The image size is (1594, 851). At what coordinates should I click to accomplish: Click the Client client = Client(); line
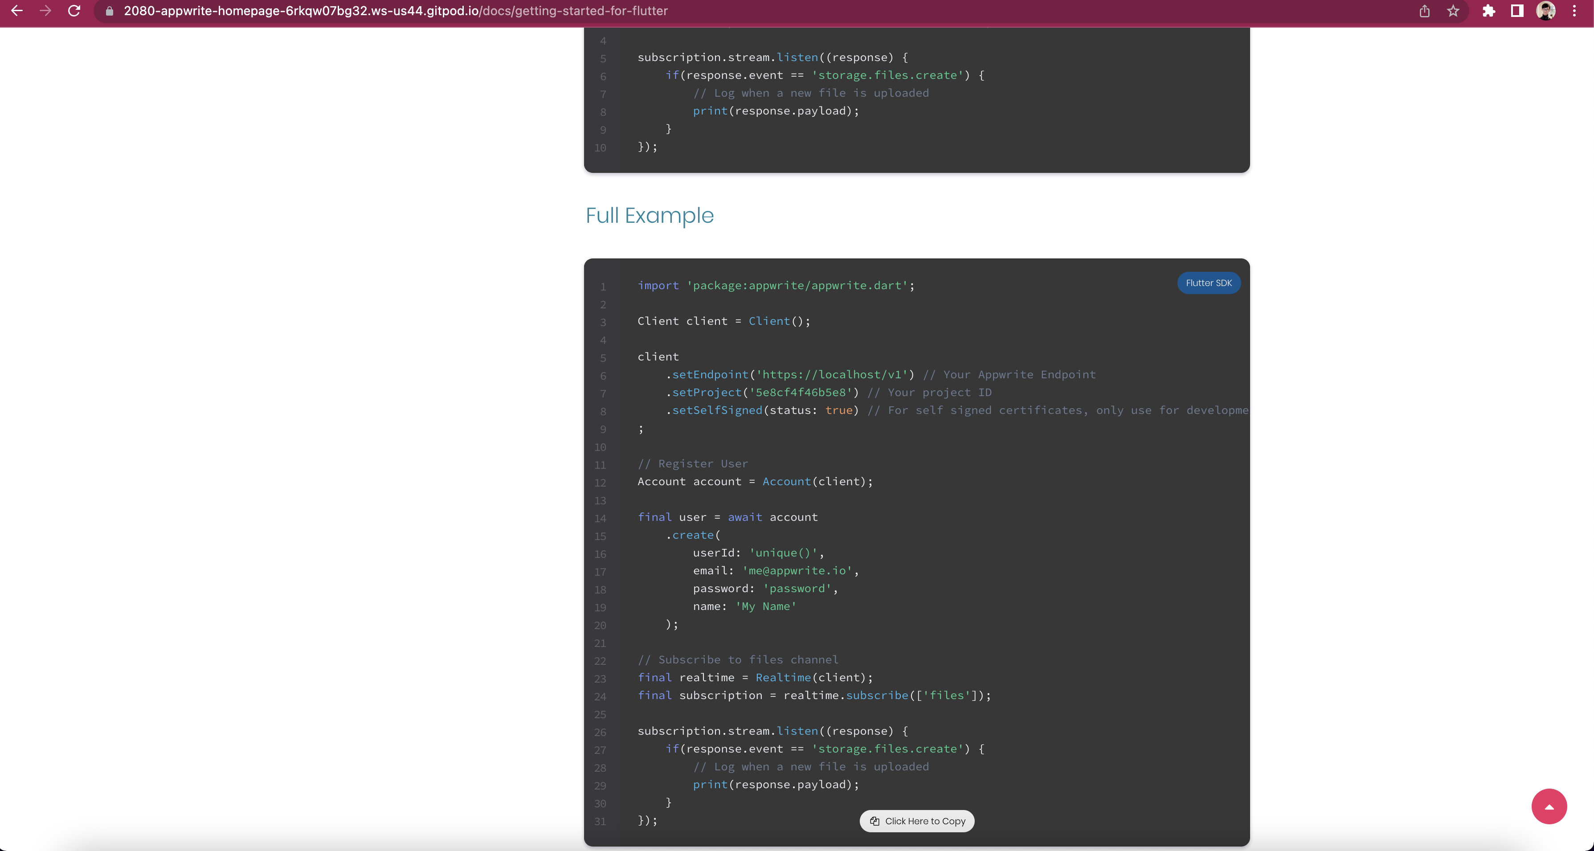(724, 321)
